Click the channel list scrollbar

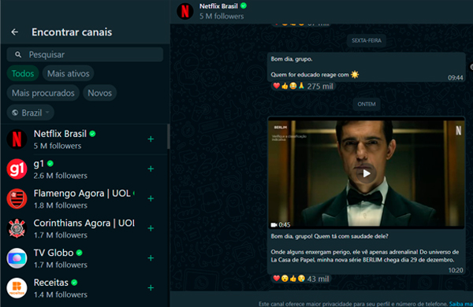point(169,136)
